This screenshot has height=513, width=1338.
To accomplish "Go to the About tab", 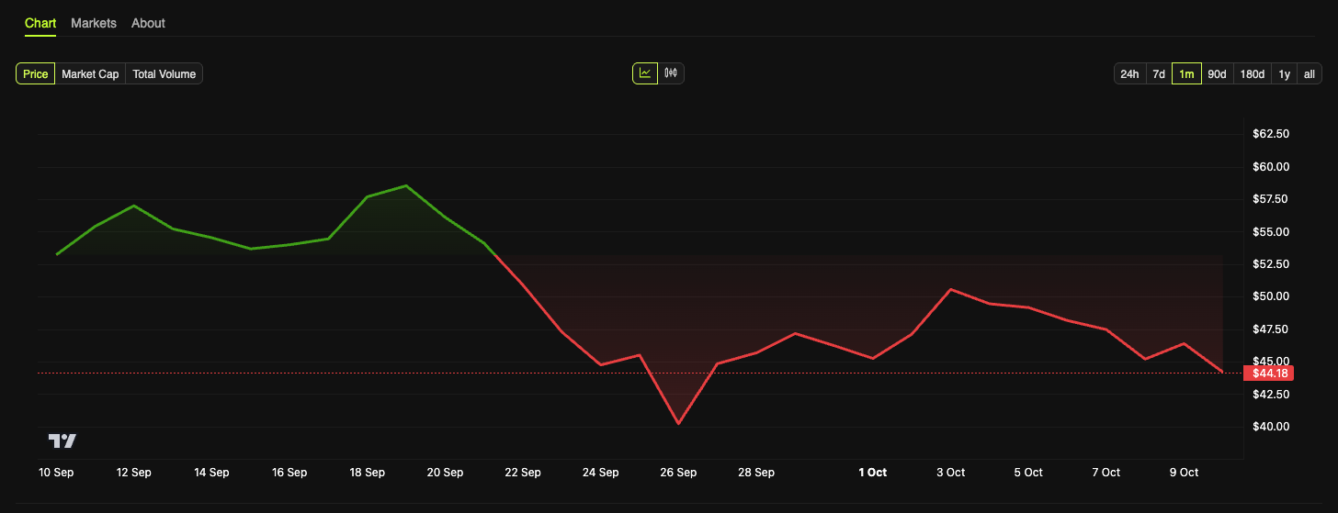I will tap(148, 23).
